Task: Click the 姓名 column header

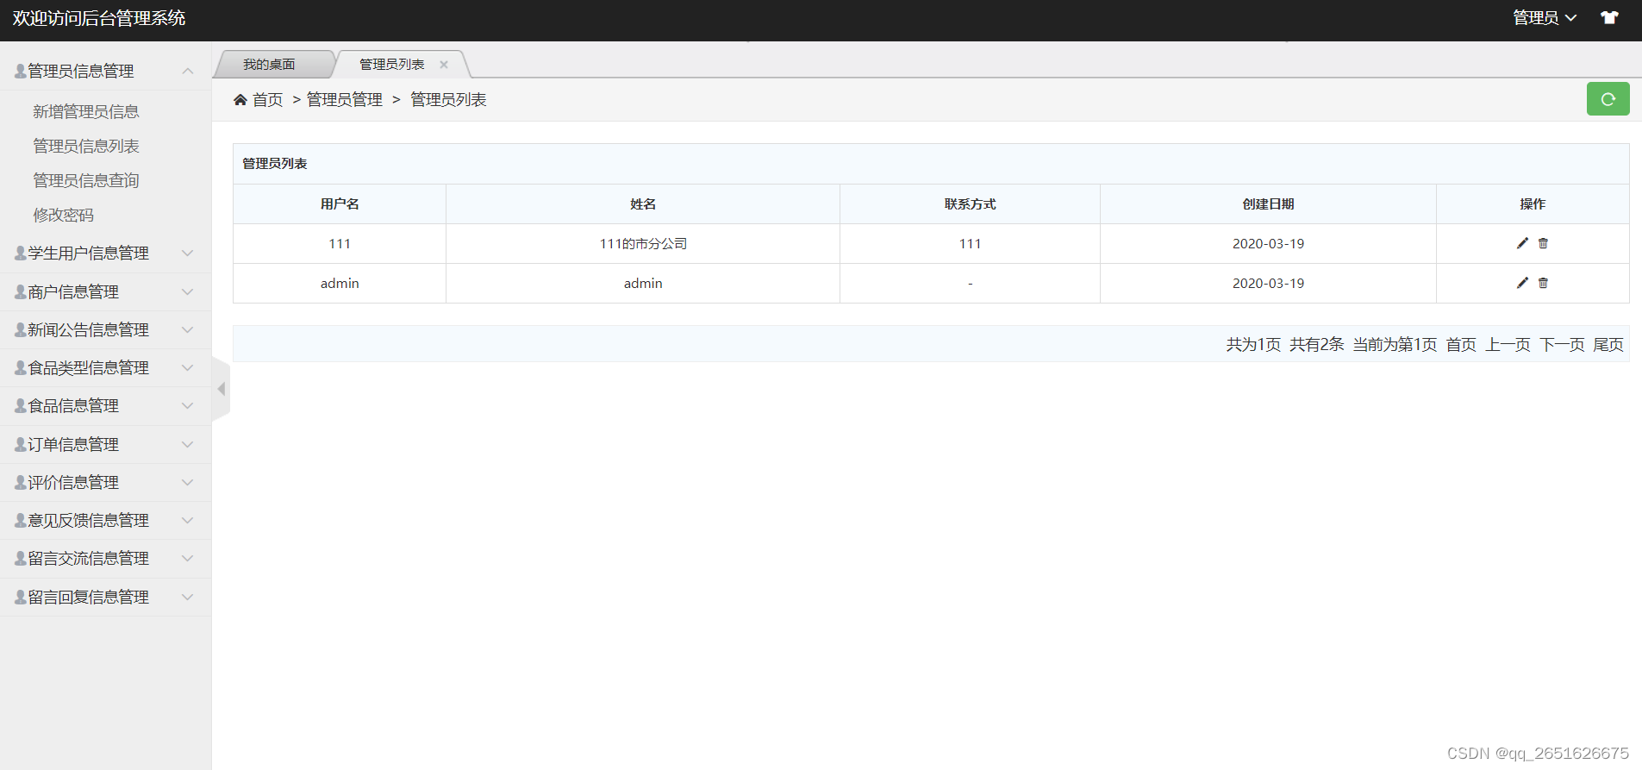Action: [643, 204]
